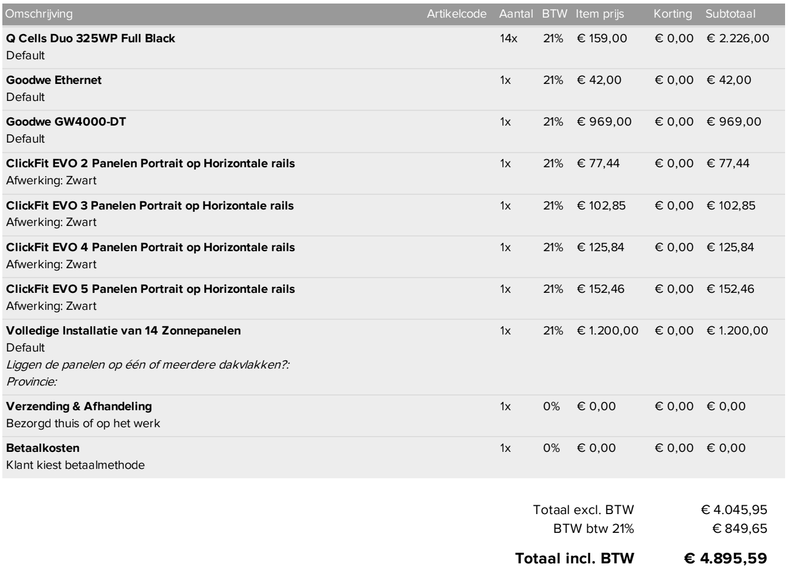
Task: Click the Subtotaal column header
Action: [730, 14]
